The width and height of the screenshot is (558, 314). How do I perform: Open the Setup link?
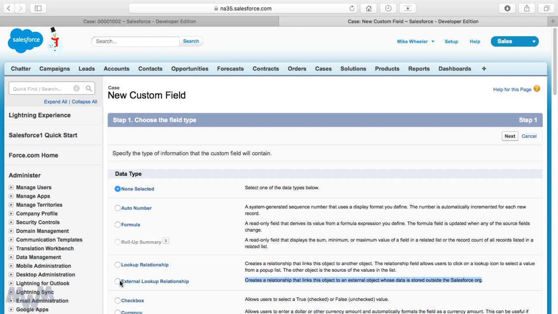coord(451,41)
